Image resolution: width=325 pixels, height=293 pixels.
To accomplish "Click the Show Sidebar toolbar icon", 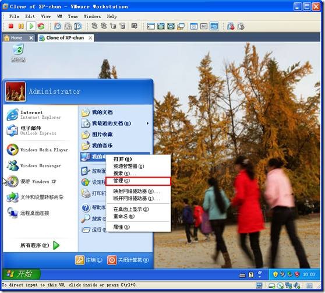I will click(151, 26).
